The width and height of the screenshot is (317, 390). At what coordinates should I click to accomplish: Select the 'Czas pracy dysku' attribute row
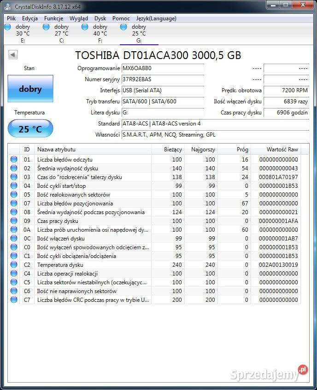92,221
